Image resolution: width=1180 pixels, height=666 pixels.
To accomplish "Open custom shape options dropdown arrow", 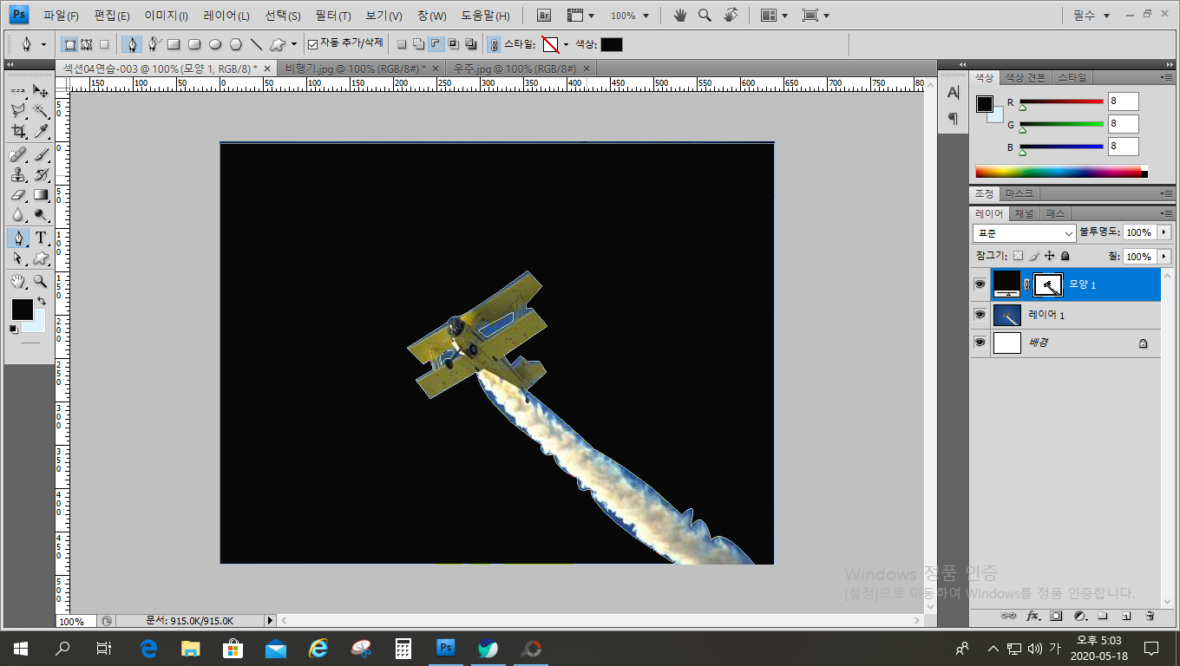I will tap(294, 44).
